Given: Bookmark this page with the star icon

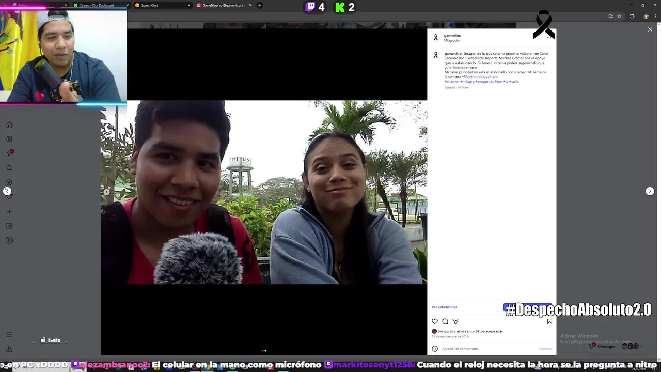Looking at the screenshot, I should (619, 16).
